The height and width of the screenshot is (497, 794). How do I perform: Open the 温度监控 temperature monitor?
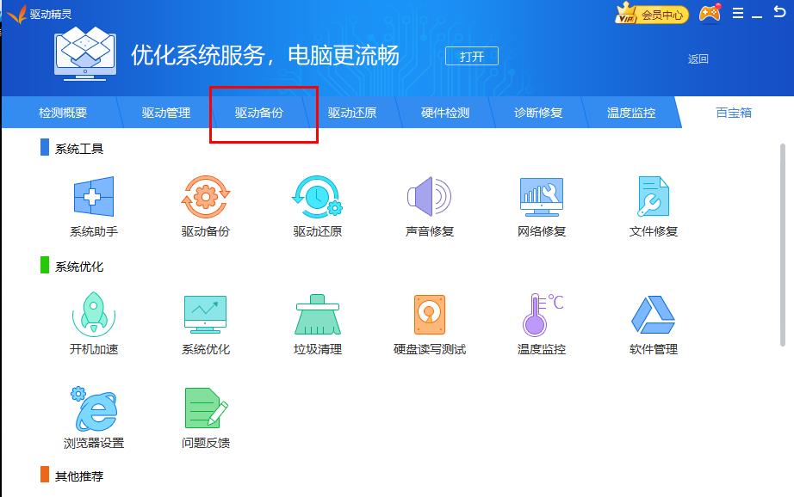(x=540, y=322)
